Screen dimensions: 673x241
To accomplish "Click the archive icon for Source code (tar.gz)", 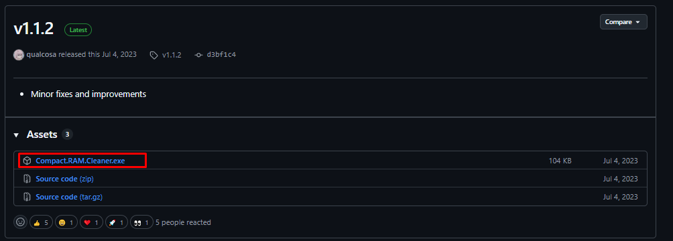I will coord(27,197).
